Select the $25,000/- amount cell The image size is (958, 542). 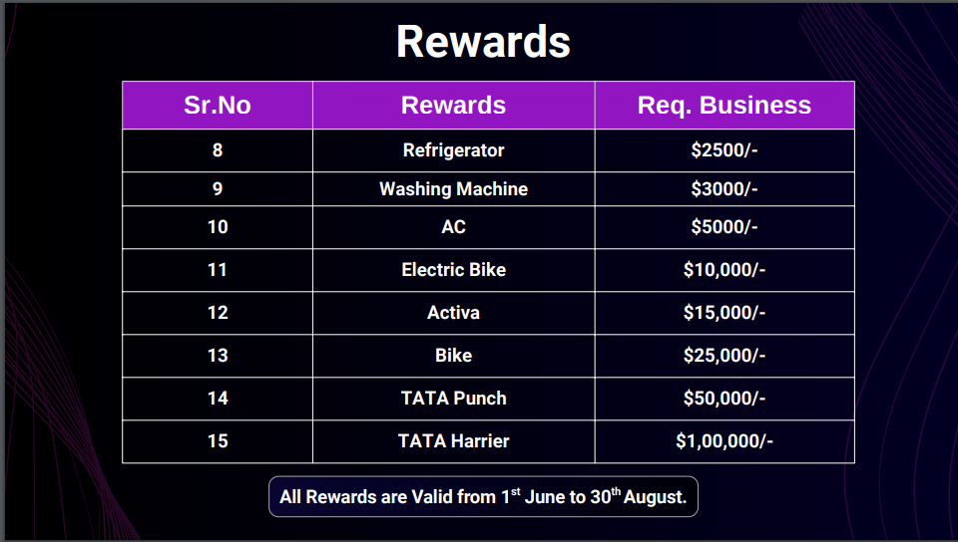[x=724, y=356]
